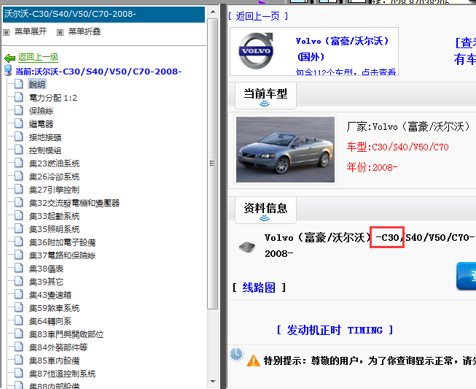This screenshot has width=476, height=389.
Task: Click the document icon beside 集59煞車系統
Action: coord(19,307)
